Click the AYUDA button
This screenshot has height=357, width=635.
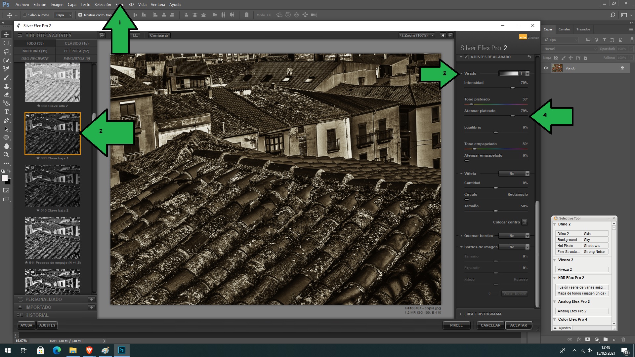pos(26,325)
